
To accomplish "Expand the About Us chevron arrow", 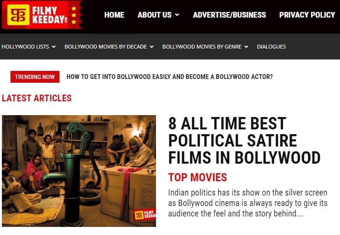I will (x=177, y=15).
